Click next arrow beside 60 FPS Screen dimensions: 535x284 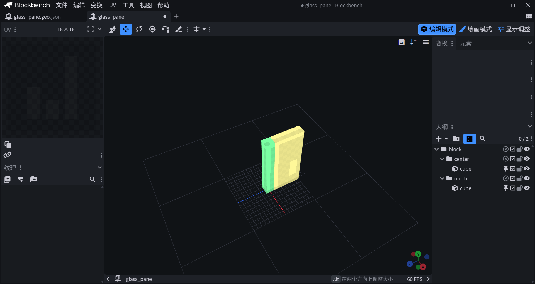point(428,279)
